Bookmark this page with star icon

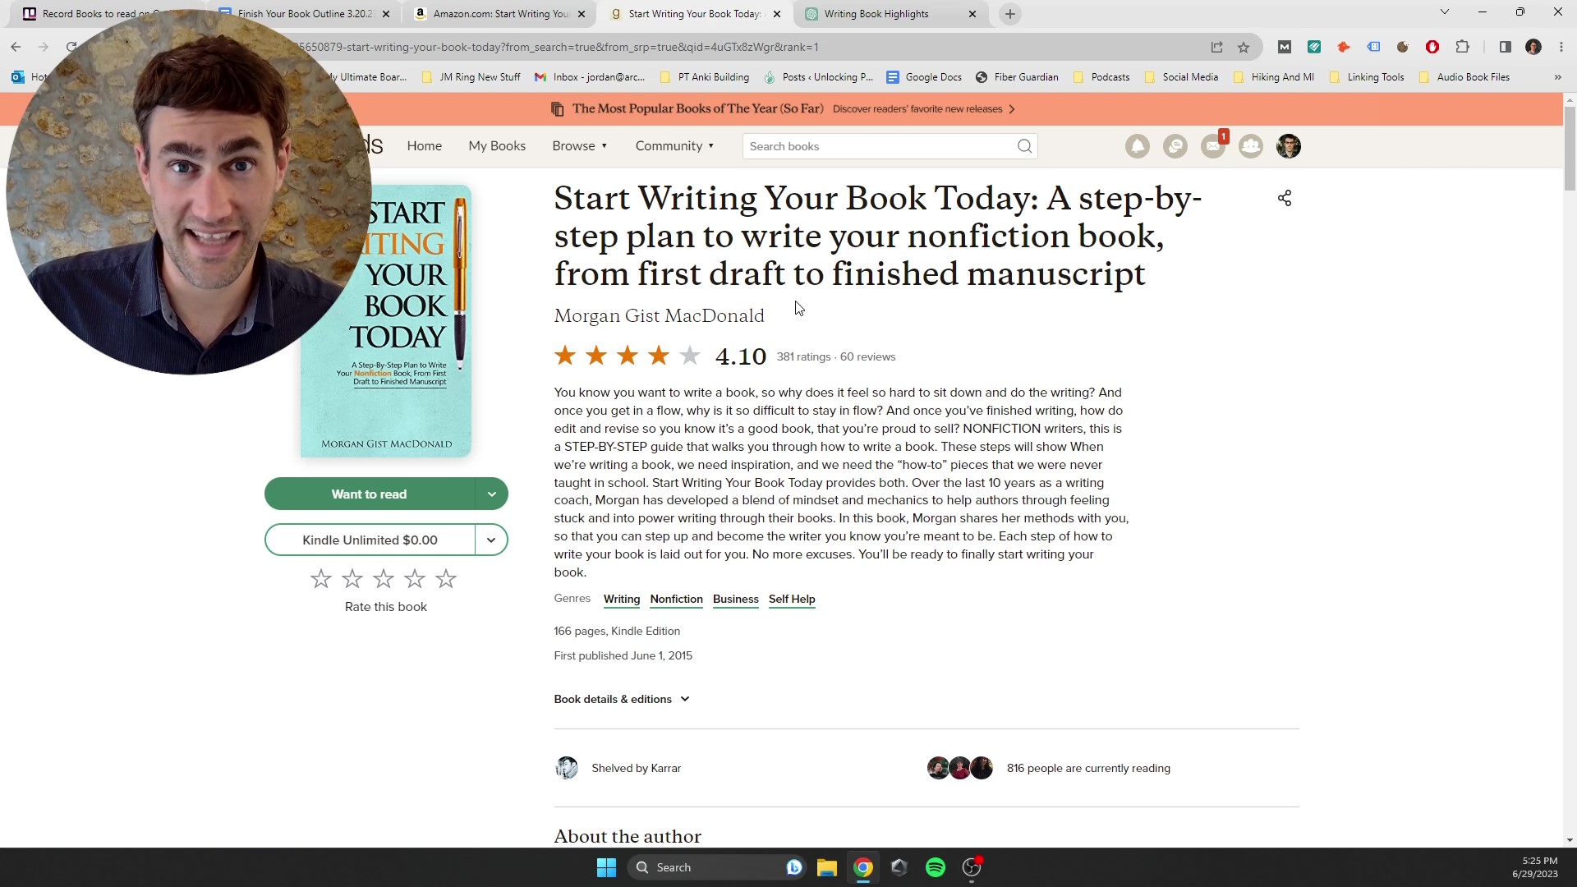[x=1244, y=47]
